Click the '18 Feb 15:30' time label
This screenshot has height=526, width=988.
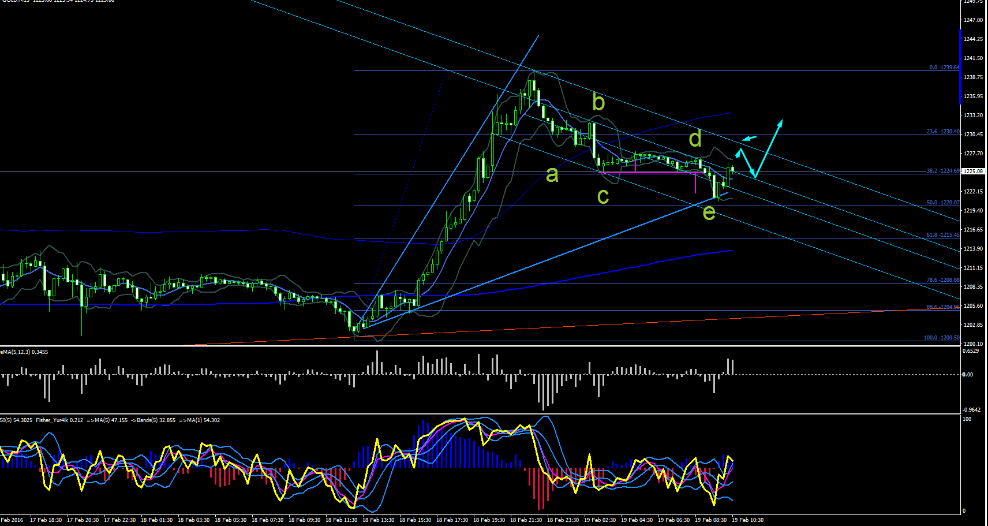pyautogui.click(x=416, y=520)
